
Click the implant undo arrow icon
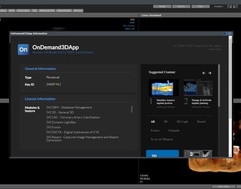(x=230, y=7)
